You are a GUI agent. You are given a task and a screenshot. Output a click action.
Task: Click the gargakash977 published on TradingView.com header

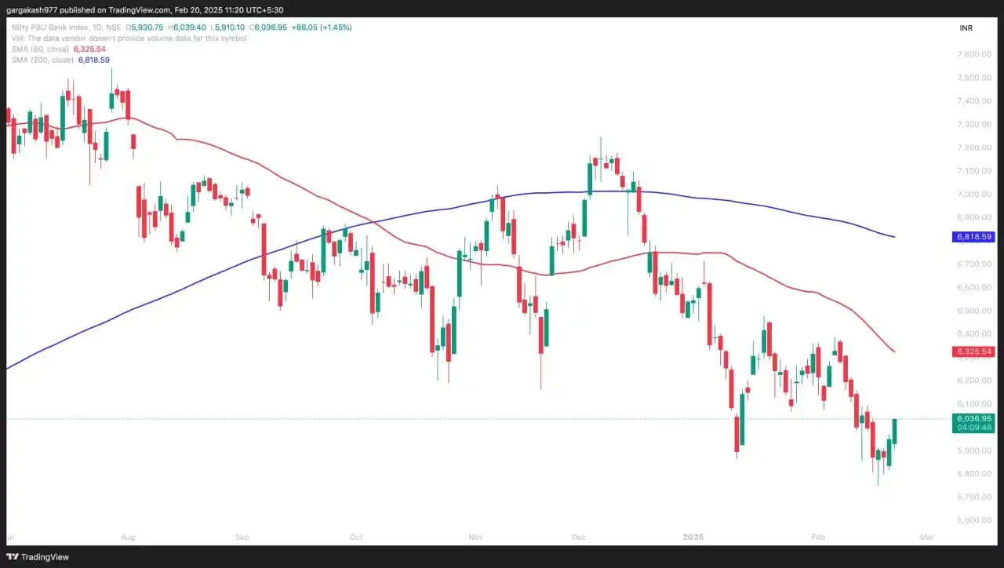(145, 10)
